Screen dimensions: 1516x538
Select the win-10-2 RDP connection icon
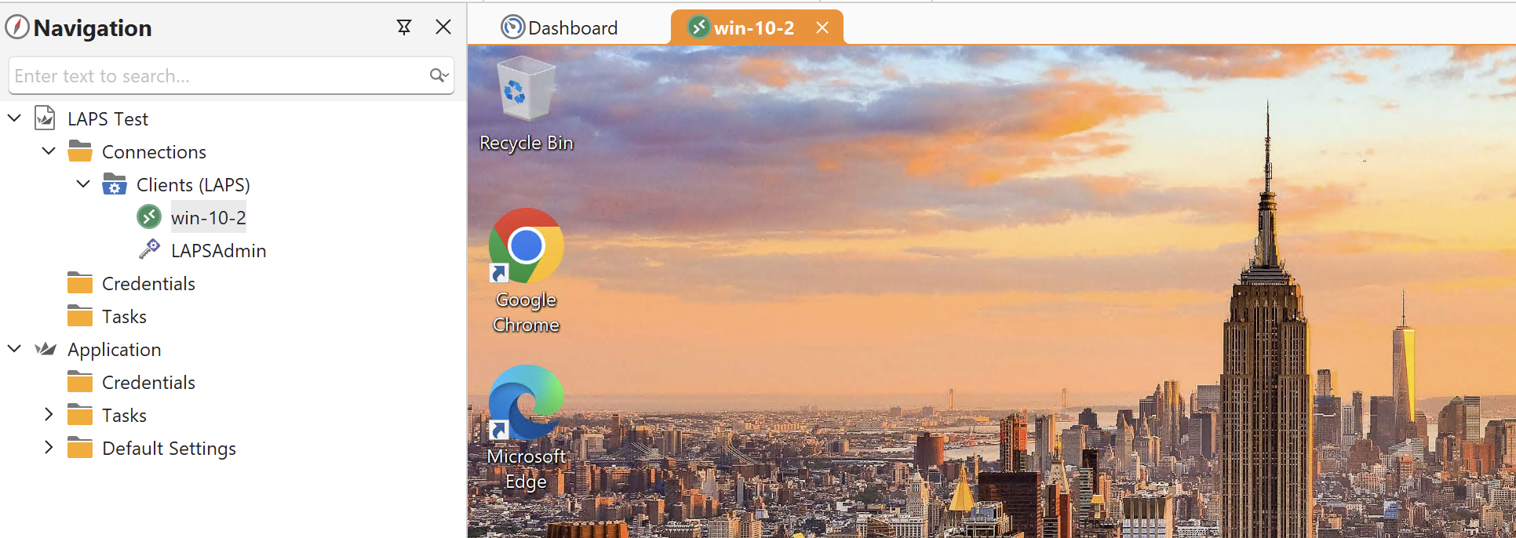(149, 217)
